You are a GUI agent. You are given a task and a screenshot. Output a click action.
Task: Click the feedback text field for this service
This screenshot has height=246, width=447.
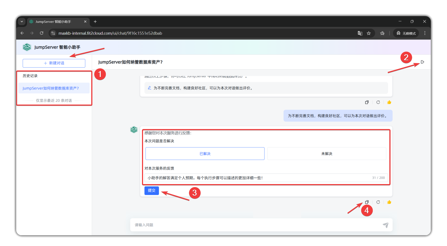click(x=266, y=178)
